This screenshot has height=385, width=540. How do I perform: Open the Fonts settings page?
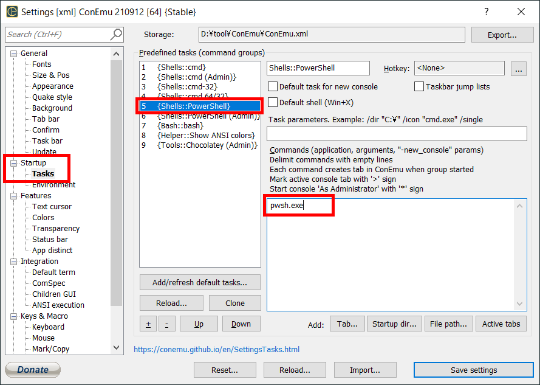coord(42,64)
